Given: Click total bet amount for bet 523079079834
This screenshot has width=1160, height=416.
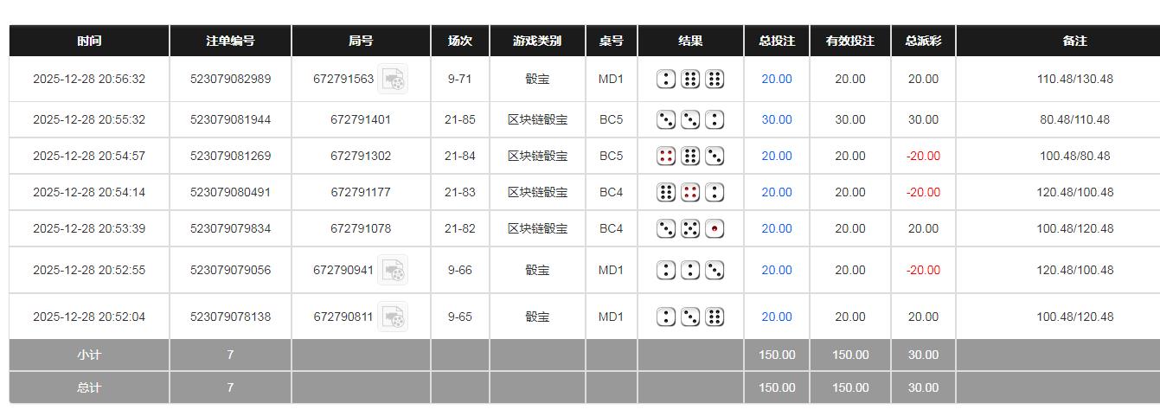Looking at the screenshot, I should click(x=776, y=228).
